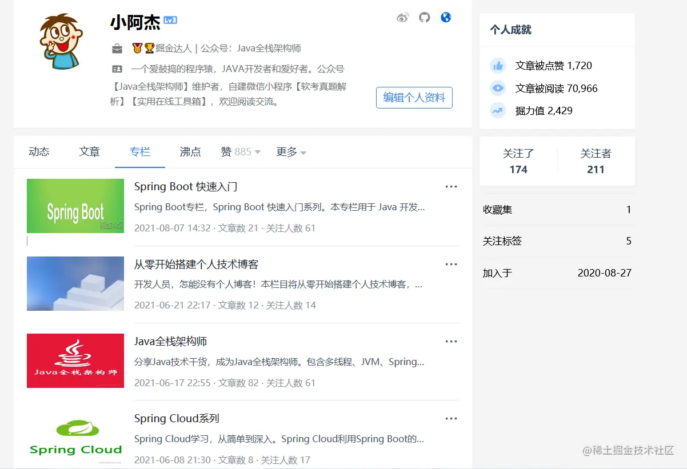Viewport: 687px width, 469px height.
Task: Open the 关注标签 row
Action: 557,241
